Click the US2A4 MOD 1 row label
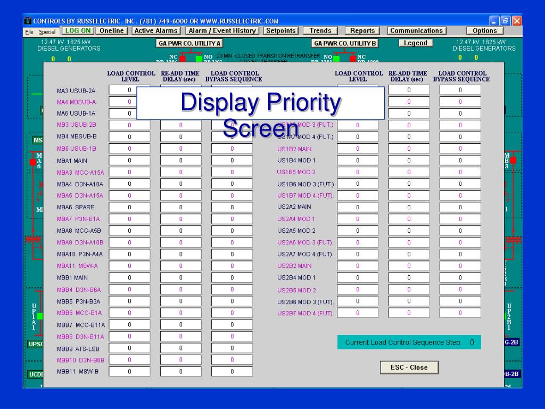Viewport: 545px width, 409px height. [x=296, y=219]
